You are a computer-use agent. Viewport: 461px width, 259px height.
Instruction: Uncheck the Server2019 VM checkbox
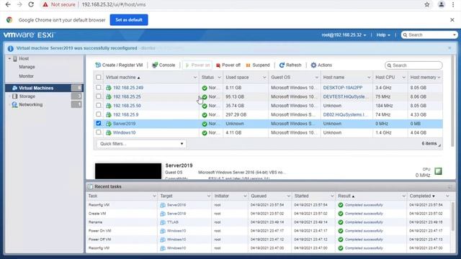click(99, 123)
